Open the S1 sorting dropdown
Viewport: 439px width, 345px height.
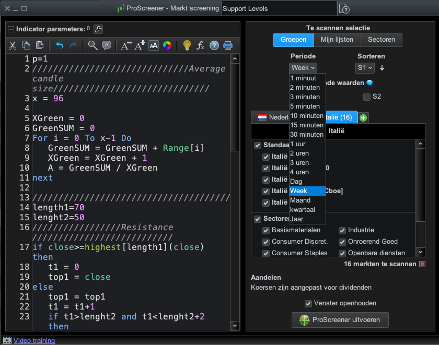pos(365,68)
